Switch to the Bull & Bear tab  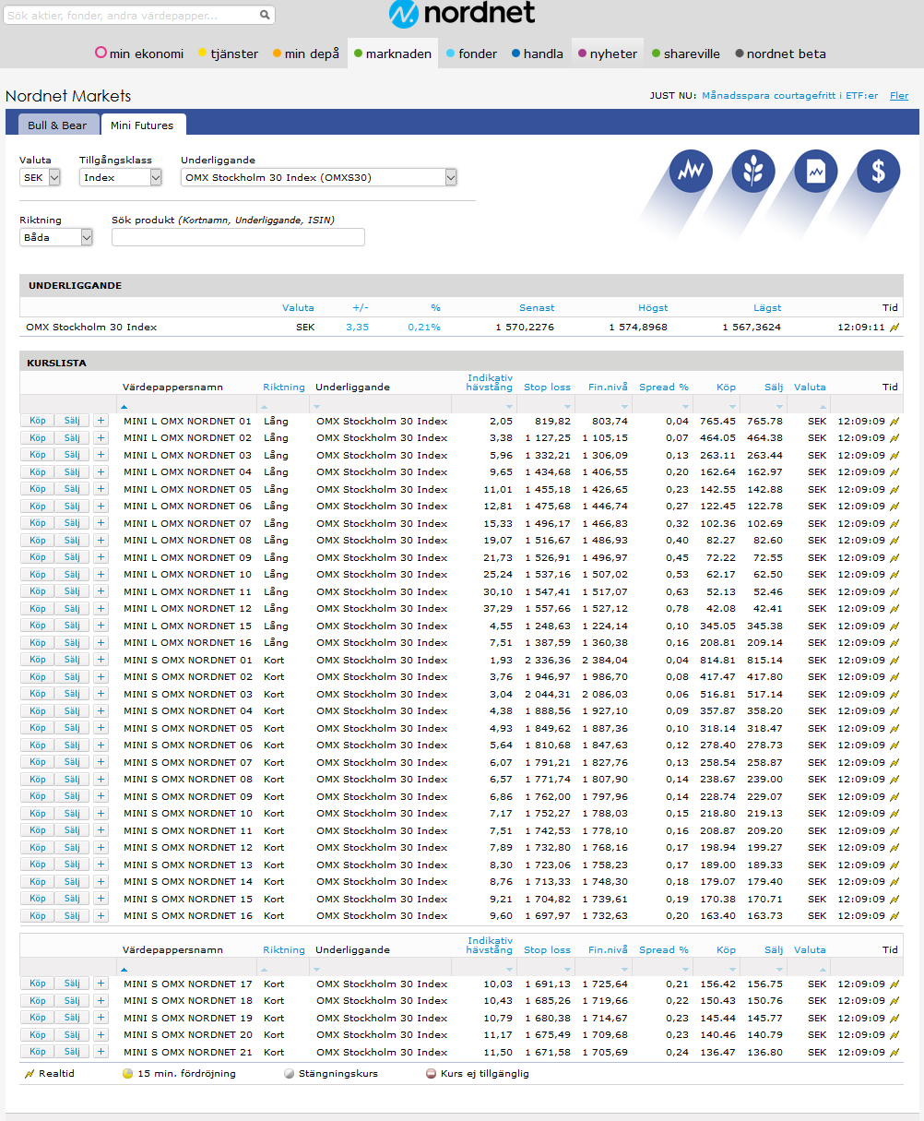57,125
